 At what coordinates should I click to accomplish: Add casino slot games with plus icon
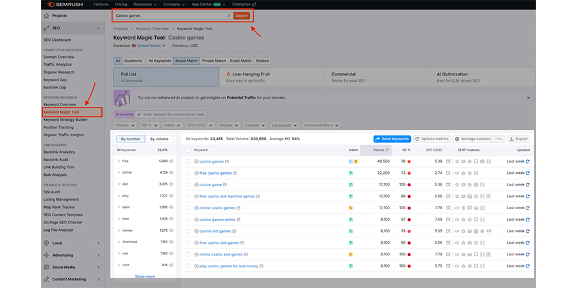pyautogui.click(x=196, y=232)
